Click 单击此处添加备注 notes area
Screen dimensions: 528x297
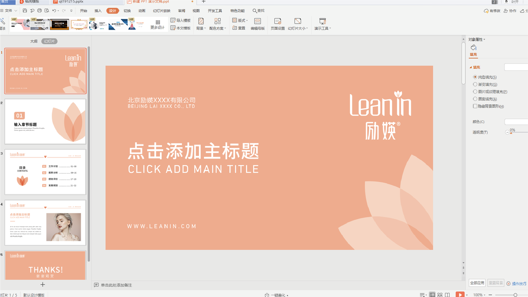(116, 285)
